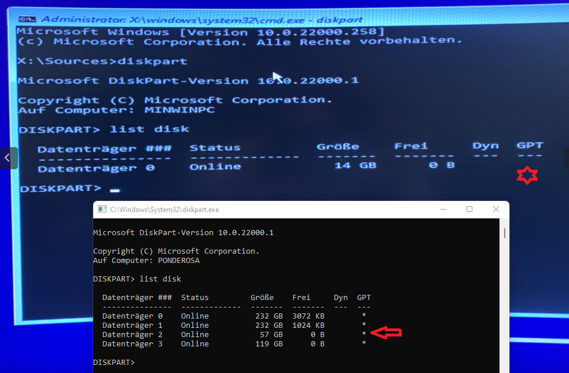
Task: Click the Windows version 10.0.22000.258 line
Action: click(x=200, y=32)
